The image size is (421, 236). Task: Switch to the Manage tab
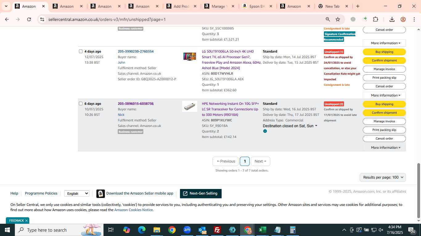tap(220, 6)
